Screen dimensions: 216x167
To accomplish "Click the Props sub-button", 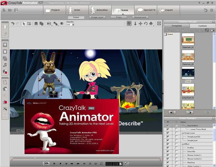I will [118, 17].
